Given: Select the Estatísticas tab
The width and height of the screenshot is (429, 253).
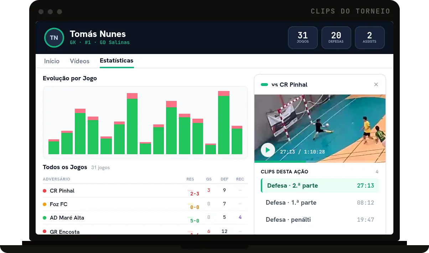Looking at the screenshot, I should click(x=117, y=61).
